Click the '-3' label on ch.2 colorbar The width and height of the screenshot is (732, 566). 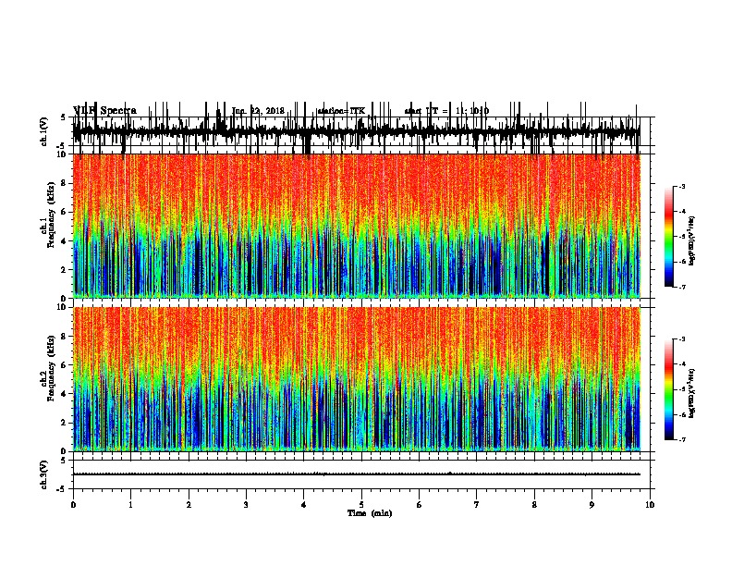click(x=681, y=339)
